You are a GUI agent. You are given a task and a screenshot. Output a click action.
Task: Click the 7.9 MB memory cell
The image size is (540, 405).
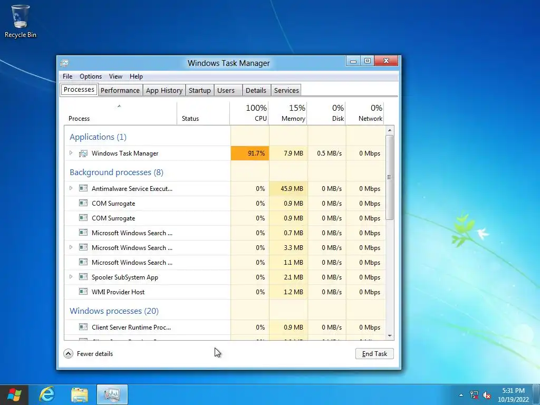(288, 153)
